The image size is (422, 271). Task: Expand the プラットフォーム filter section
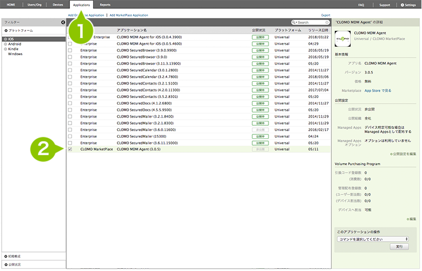click(19, 31)
